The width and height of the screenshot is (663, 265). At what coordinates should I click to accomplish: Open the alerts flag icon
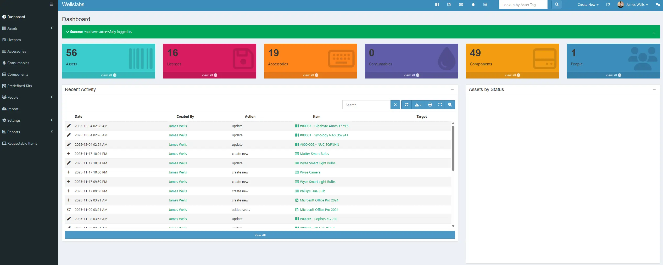608,4
